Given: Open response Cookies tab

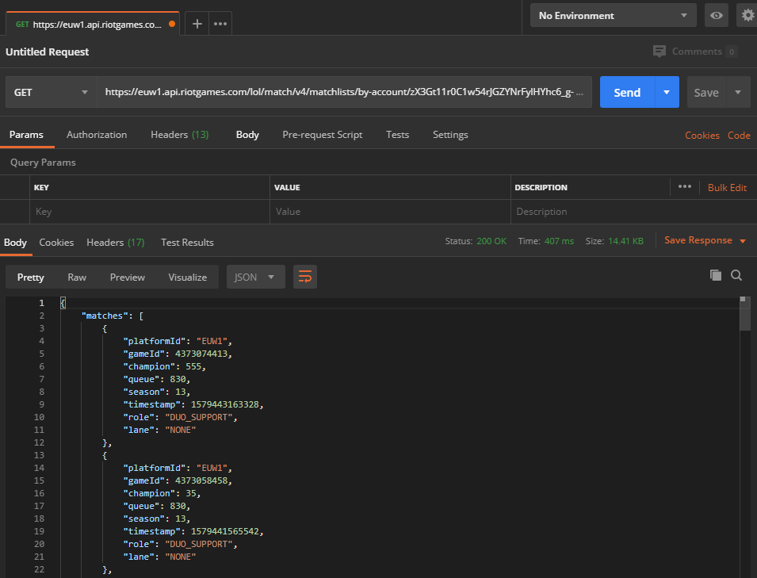Looking at the screenshot, I should coord(56,243).
